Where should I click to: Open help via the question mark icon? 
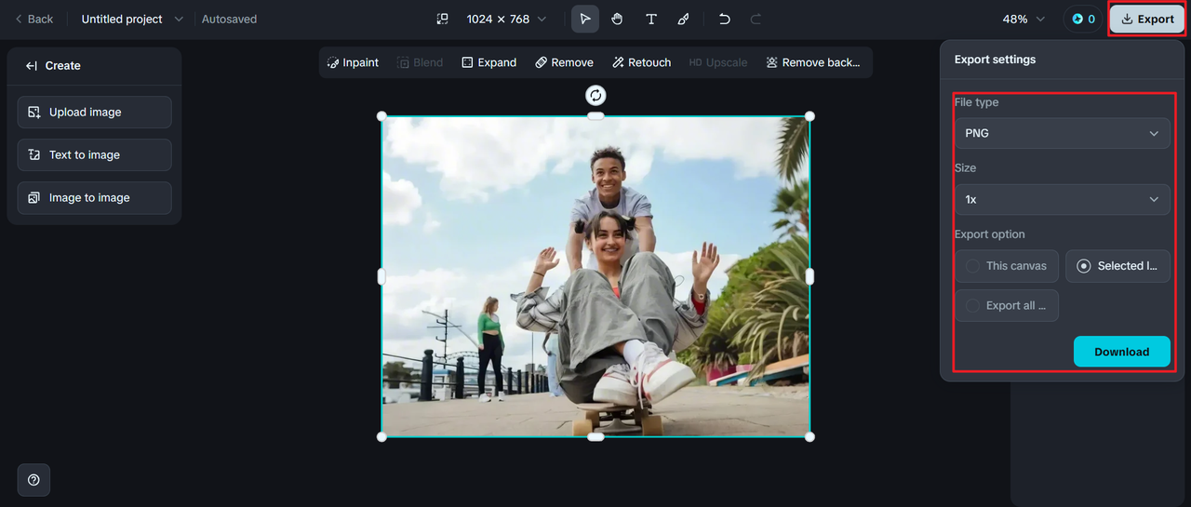coord(33,480)
